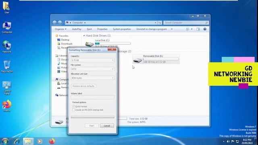Click the Start button in Format dialog
258x145 pixels.
click(x=92, y=126)
